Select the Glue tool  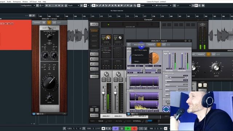(x=109, y=5)
